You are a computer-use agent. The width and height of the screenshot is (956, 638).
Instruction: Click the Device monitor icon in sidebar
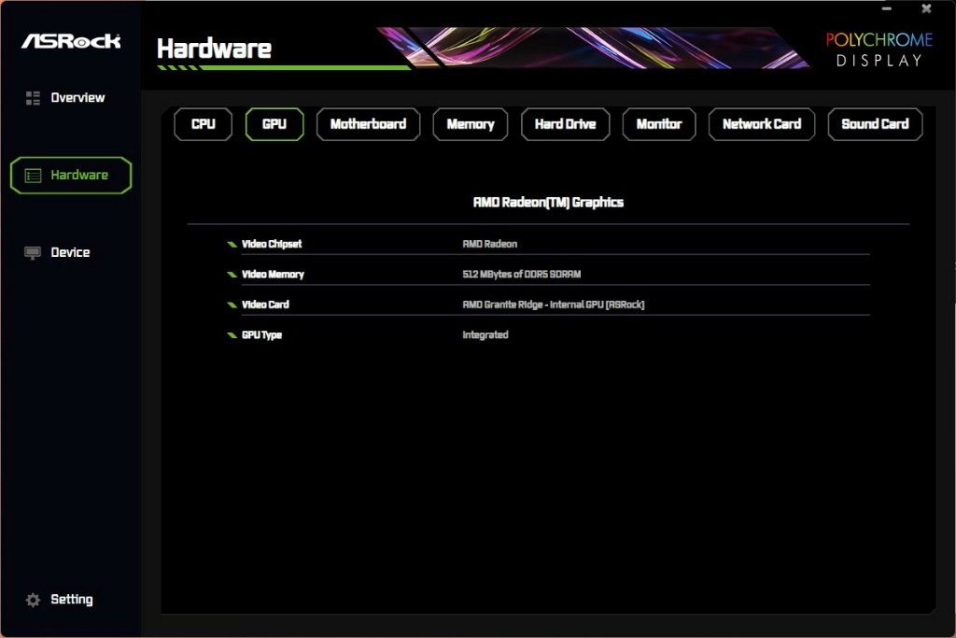coord(33,253)
